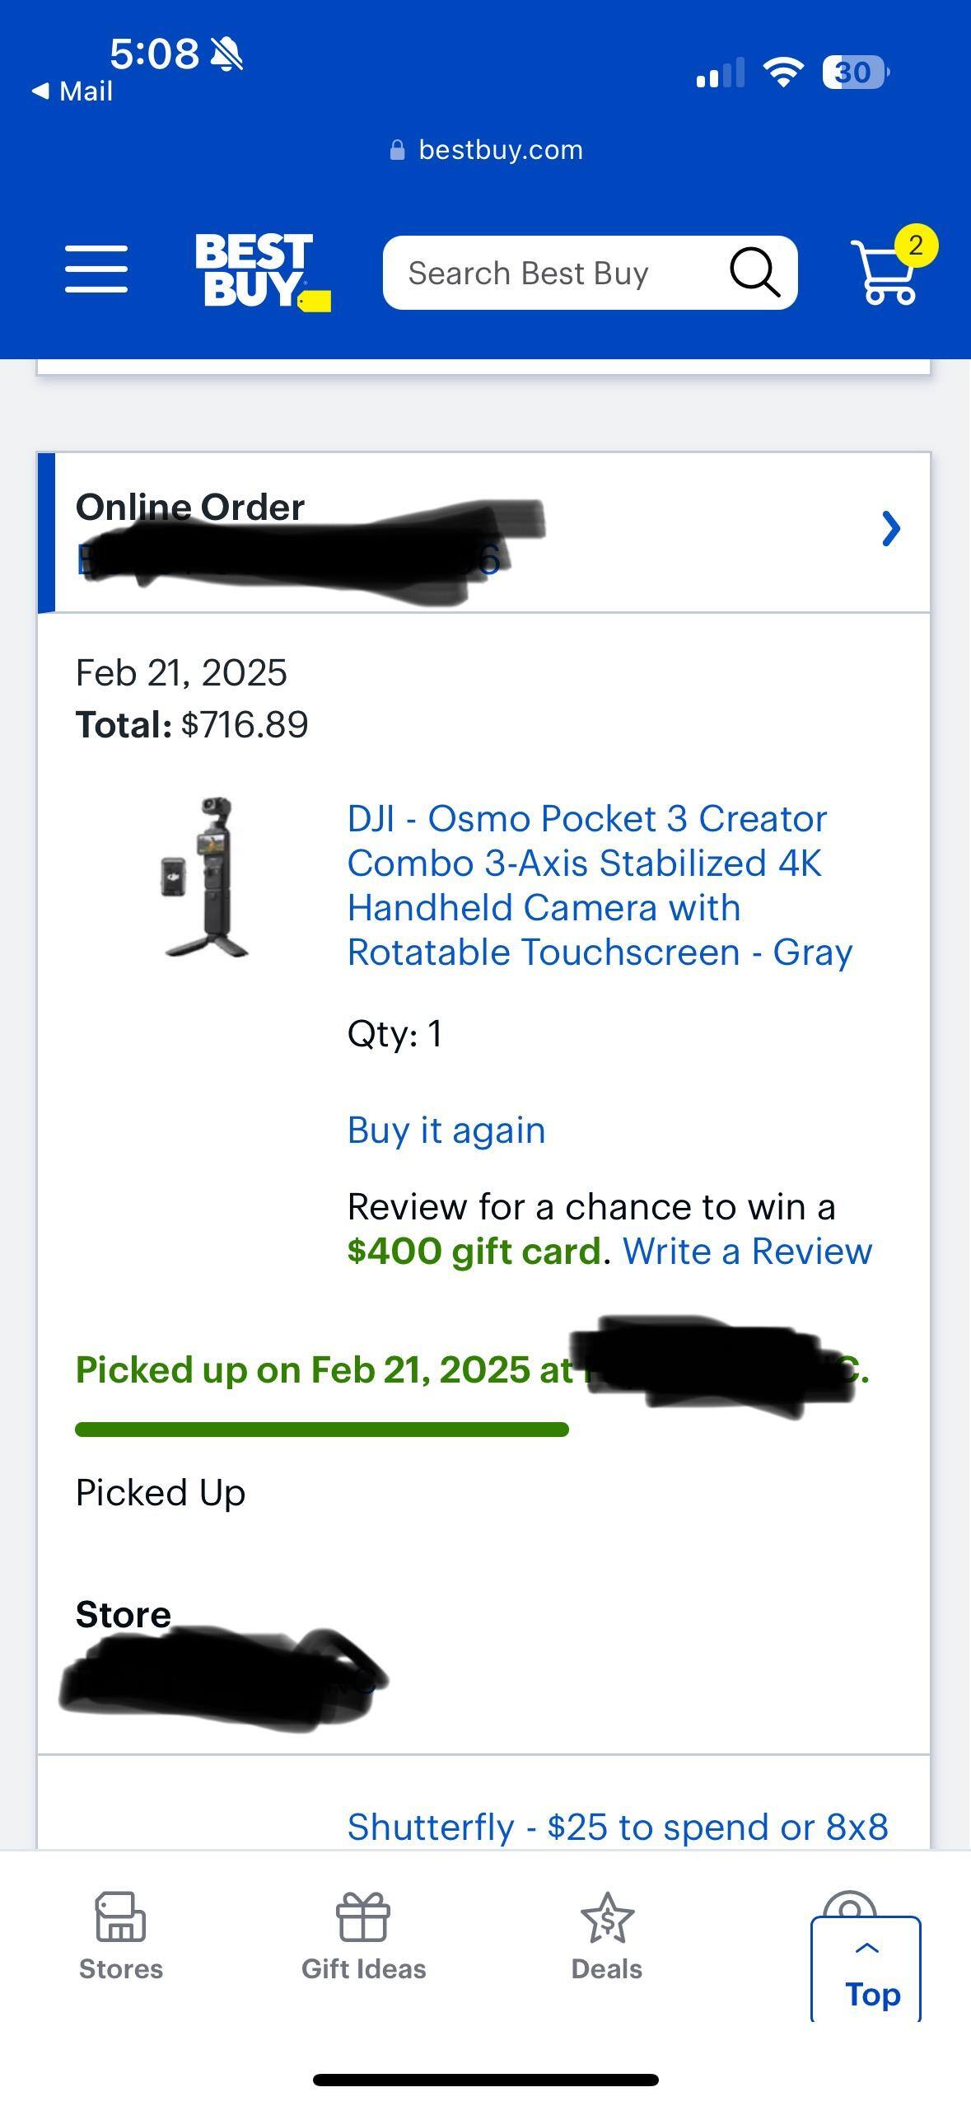Tap Buy it again
The height and width of the screenshot is (2106, 971).
[446, 1130]
